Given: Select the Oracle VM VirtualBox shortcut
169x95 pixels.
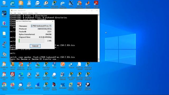Looking at the screenshot, I should 63,76.
